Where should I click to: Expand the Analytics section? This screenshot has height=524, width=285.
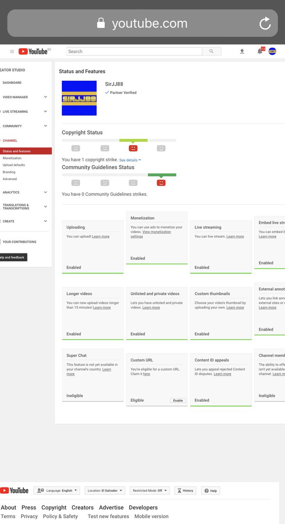(x=45, y=192)
